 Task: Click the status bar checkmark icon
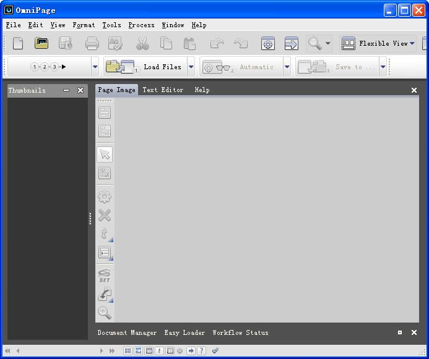[215, 351]
